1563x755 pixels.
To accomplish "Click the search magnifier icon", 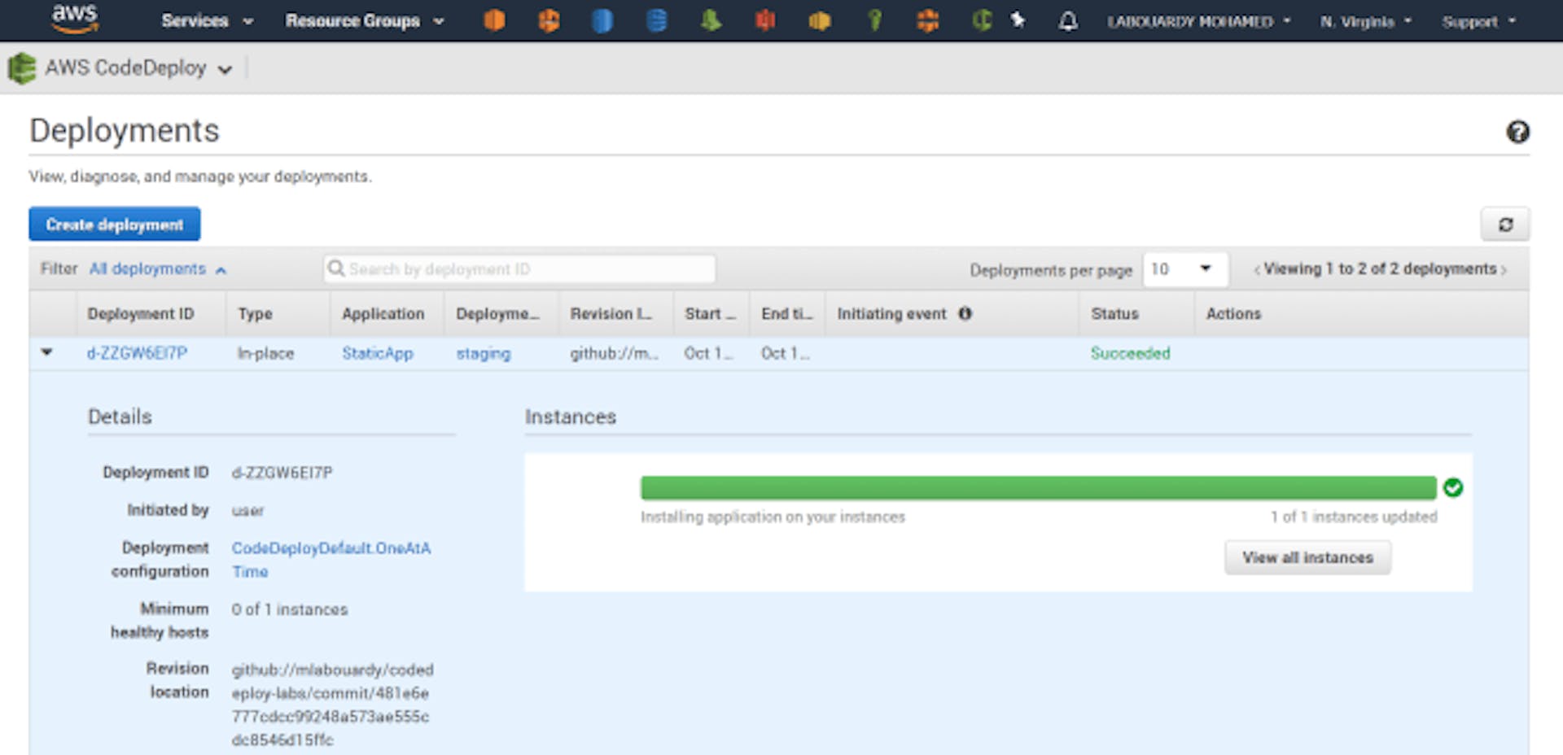I will coord(335,268).
